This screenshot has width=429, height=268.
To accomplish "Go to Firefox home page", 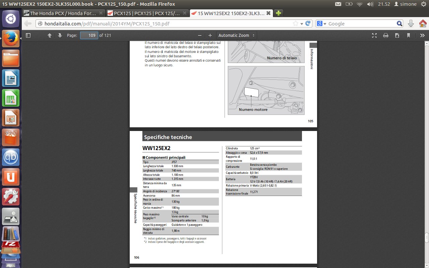I will click(423, 24).
